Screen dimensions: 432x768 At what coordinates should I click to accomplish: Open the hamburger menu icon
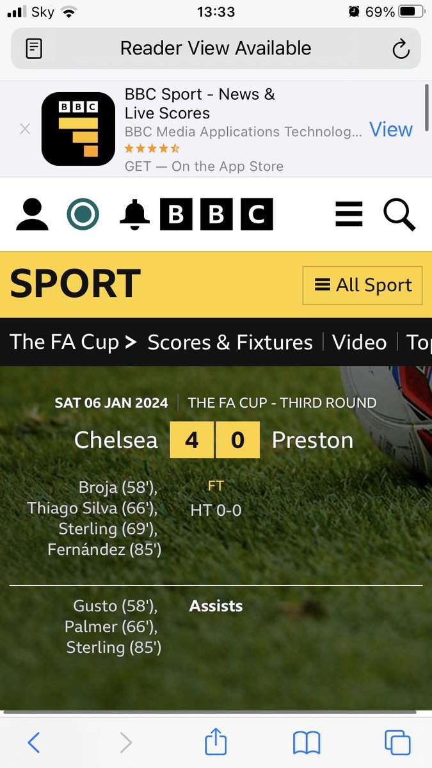349,214
